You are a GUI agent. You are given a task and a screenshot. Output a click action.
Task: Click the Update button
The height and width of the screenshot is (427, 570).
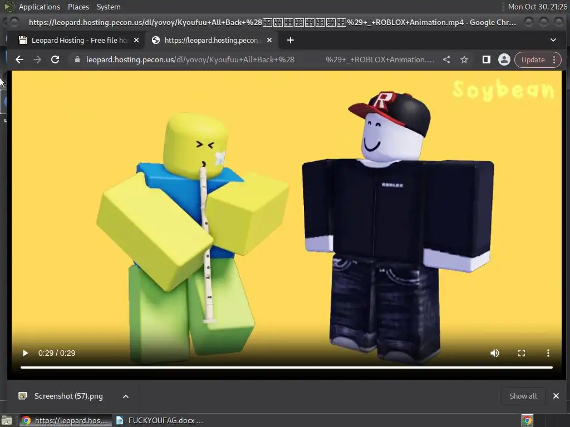533,59
